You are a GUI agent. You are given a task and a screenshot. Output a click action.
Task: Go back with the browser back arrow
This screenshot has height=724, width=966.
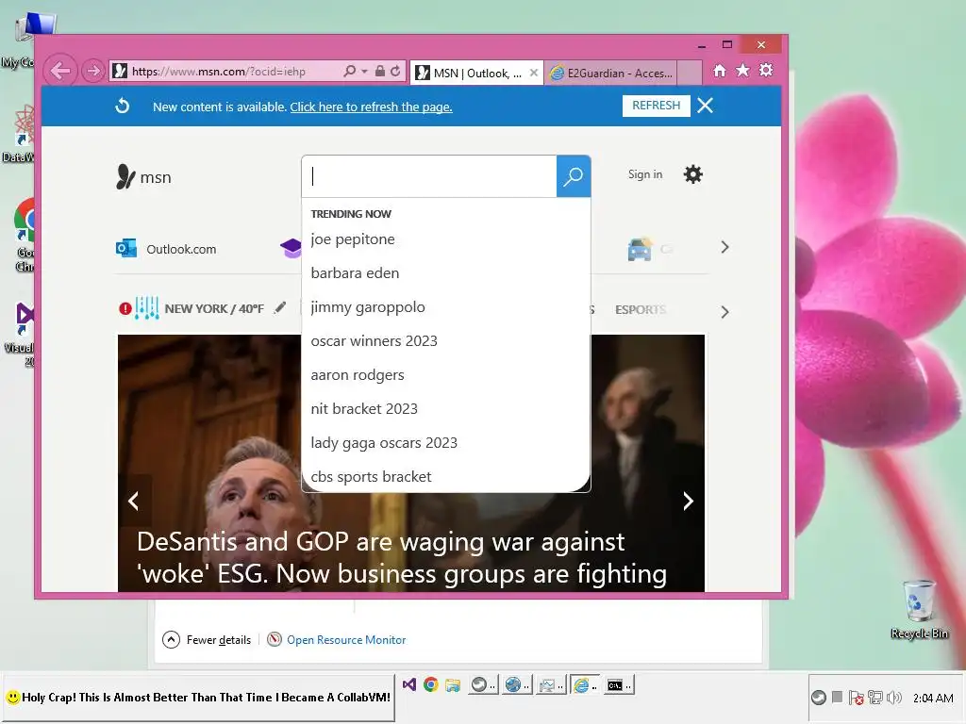[59, 72]
